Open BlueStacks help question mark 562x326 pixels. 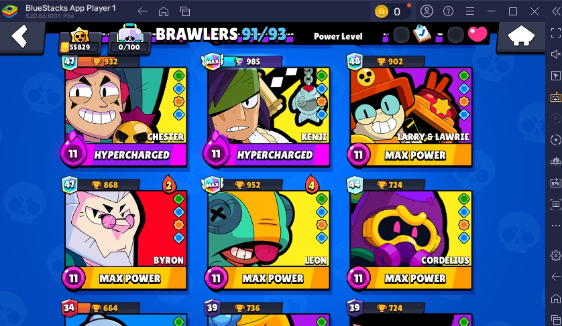[448, 11]
